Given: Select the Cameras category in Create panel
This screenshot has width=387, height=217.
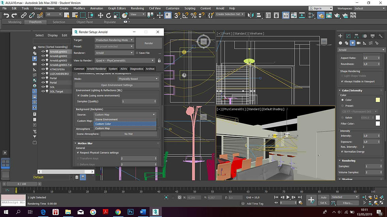Looking at the screenshot, I should (x=359, y=43).
